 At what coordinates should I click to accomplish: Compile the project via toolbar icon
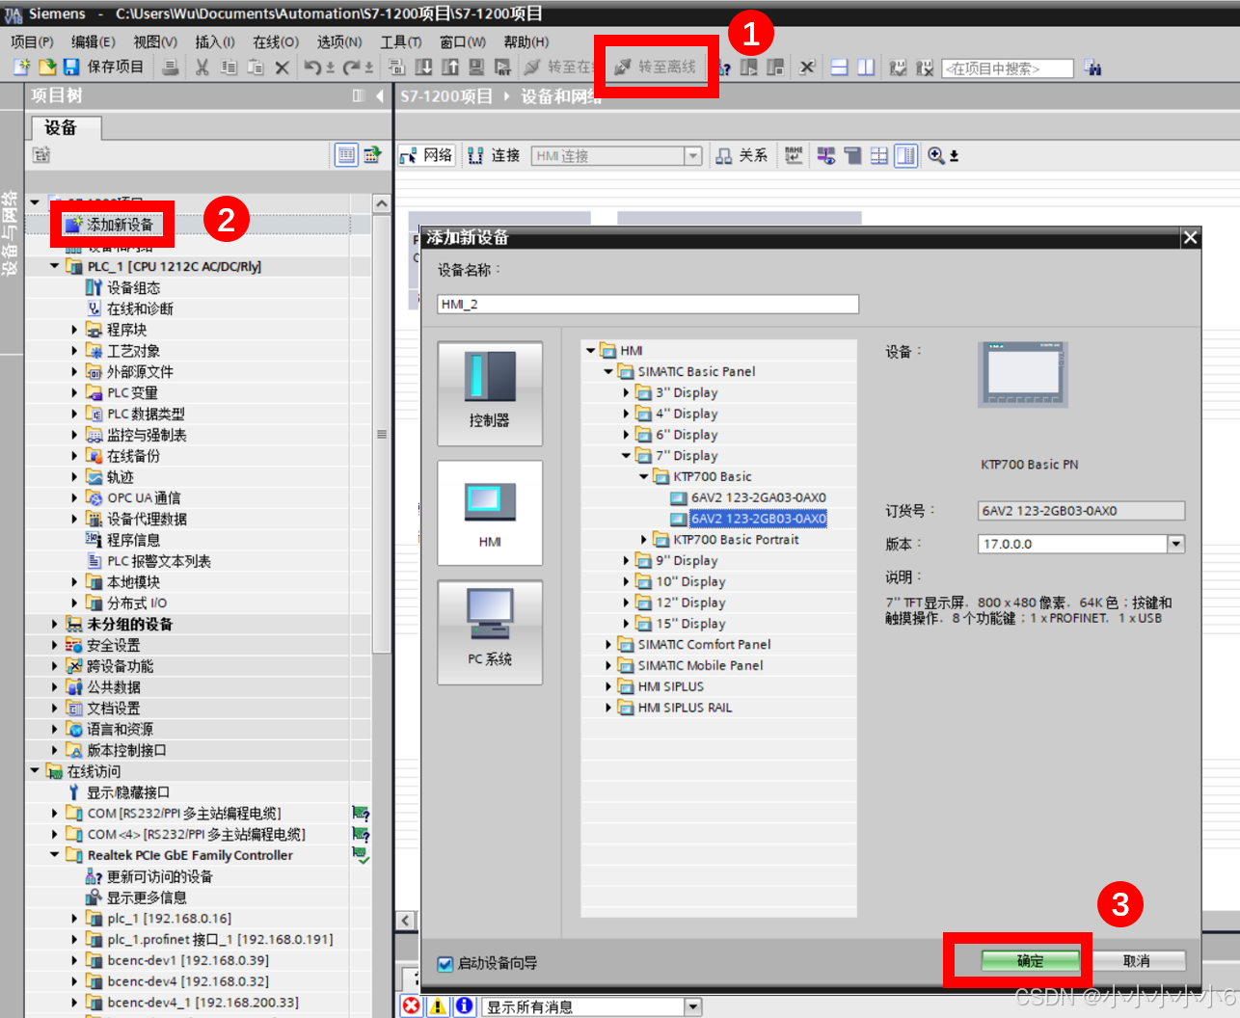pos(397,67)
